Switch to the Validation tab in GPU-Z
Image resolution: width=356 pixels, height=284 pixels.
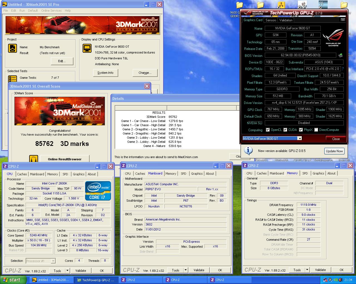[x=286, y=20]
